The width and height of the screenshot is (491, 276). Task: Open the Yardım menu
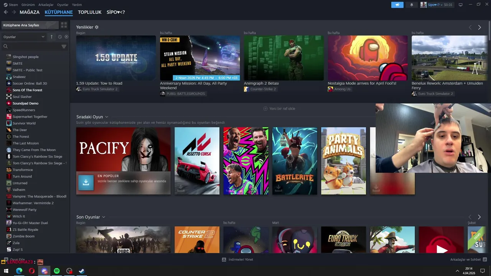point(77,5)
